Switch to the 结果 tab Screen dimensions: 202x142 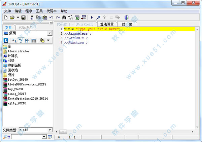point(127,24)
